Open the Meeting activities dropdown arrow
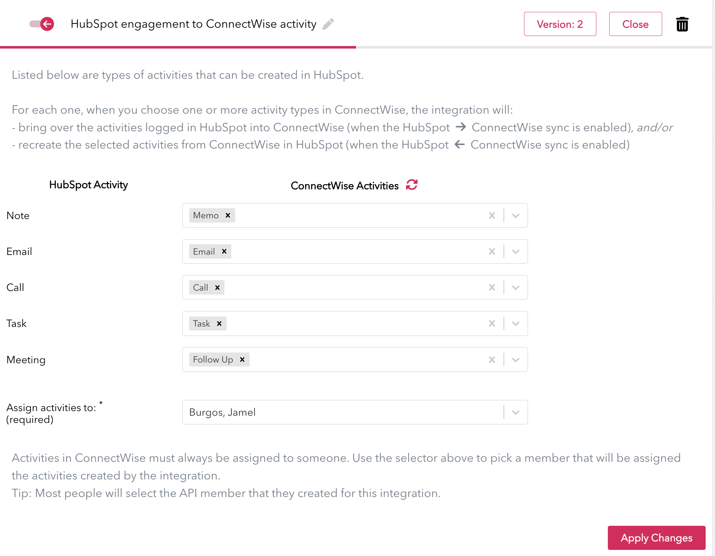The height and width of the screenshot is (556, 715). (516, 360)
